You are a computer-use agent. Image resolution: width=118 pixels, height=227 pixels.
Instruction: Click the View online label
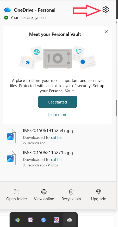tap(44, 199)
